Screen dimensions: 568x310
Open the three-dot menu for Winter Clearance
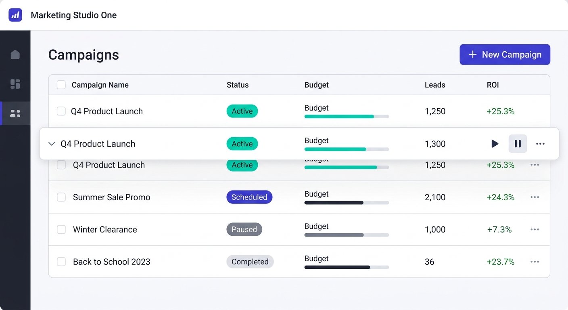535,229
